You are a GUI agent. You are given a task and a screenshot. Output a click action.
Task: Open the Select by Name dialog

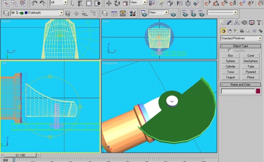81,3
